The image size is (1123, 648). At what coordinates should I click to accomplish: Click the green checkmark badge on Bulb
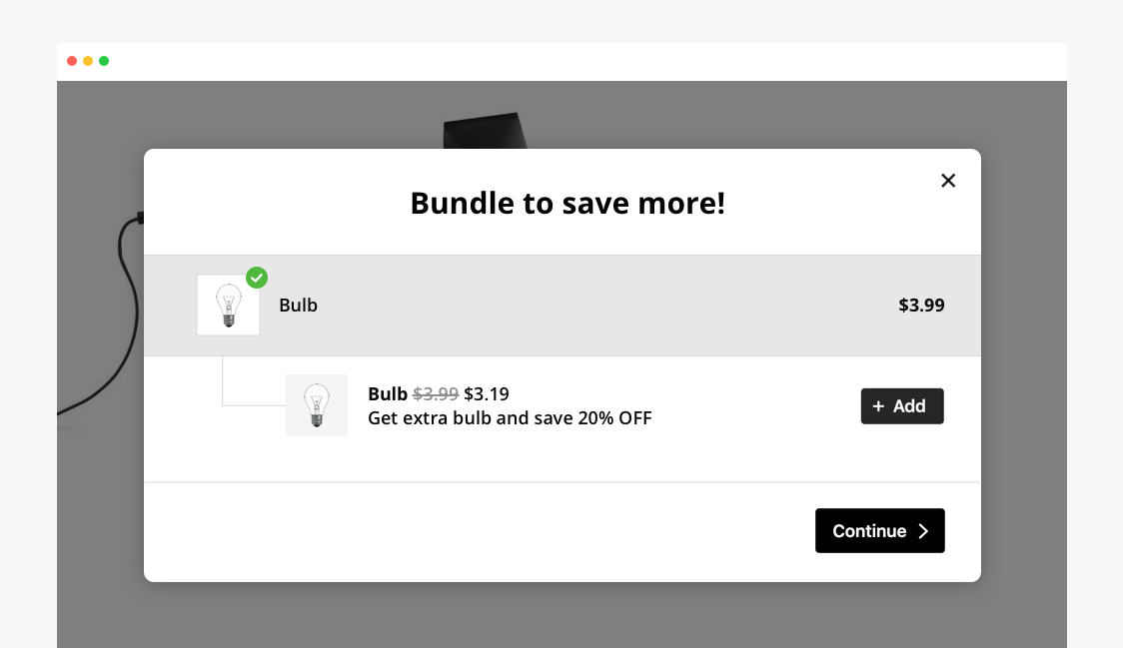[257, 278]
